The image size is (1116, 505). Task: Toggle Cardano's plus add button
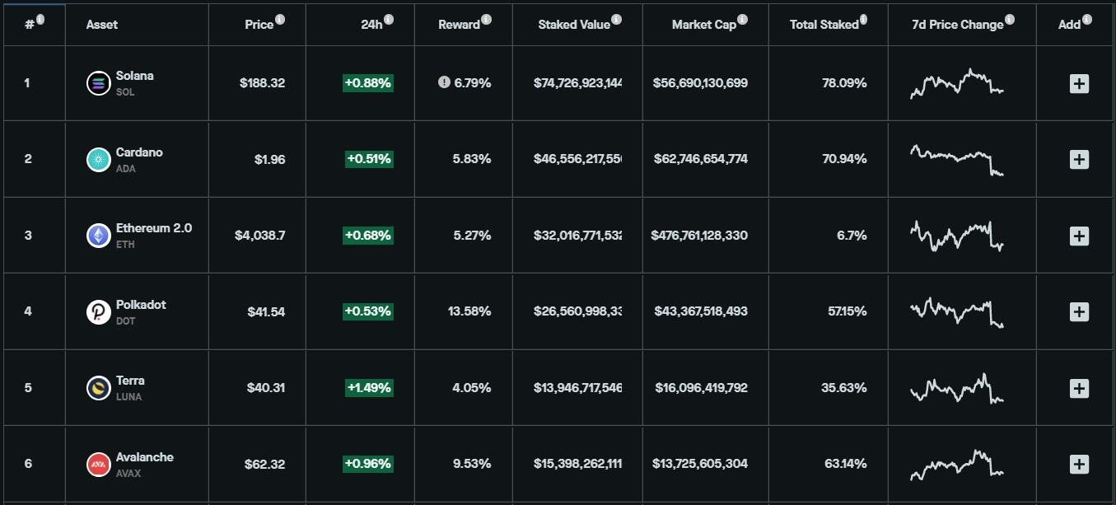pyautogui.click(x=1079, y=159)
